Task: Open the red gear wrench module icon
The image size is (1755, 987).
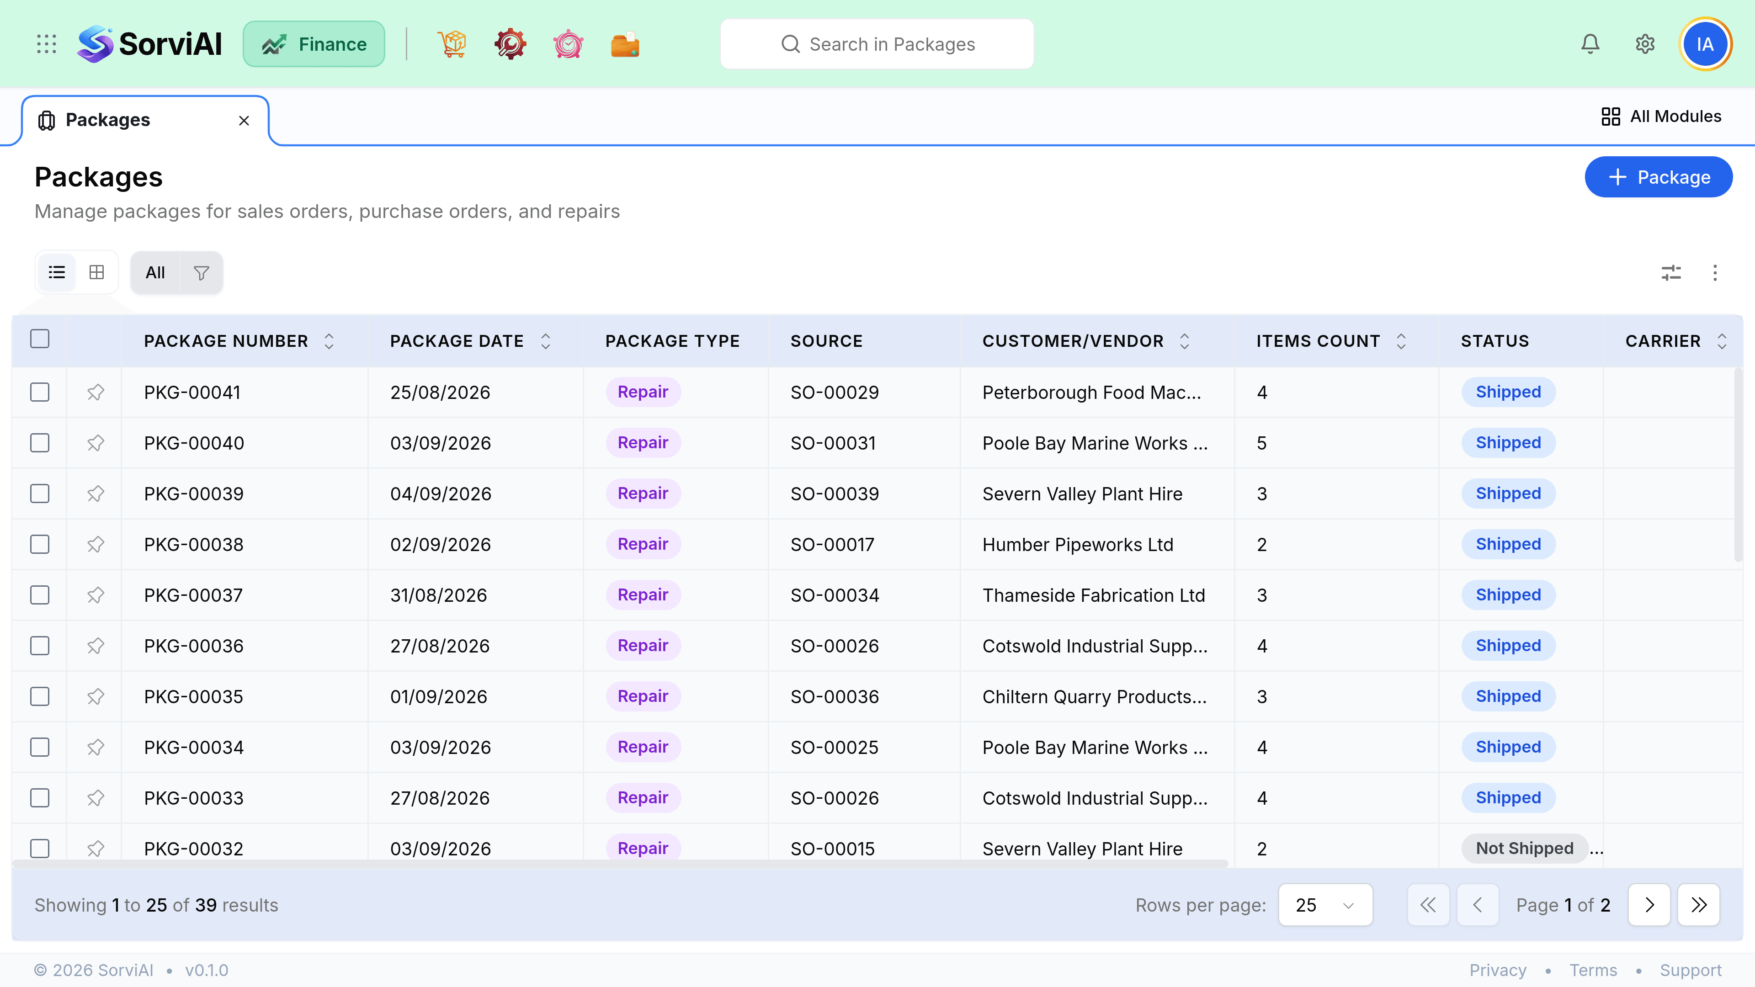Action: pyautogui.click(x=511, y=44)
